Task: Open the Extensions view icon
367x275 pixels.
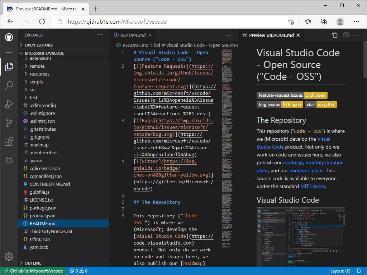Action: click(9, 142)
